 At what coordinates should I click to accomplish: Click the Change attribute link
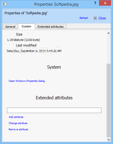coord(18,123)
